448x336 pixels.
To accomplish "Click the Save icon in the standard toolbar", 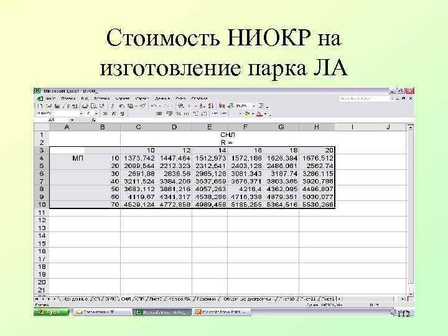I will coord(57,106).
